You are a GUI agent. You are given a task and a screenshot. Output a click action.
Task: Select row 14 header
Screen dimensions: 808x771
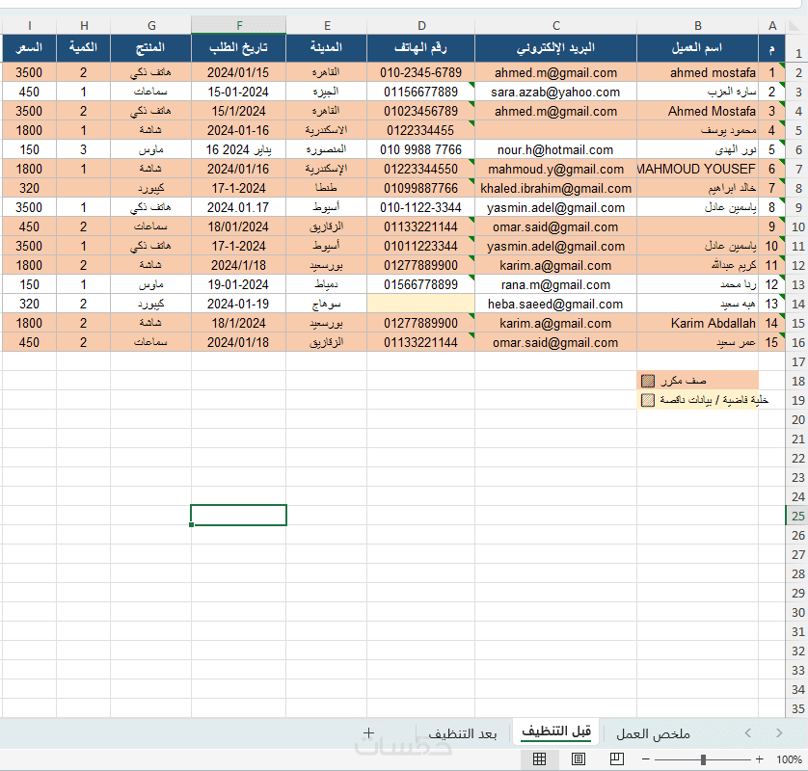pos(797,304)
